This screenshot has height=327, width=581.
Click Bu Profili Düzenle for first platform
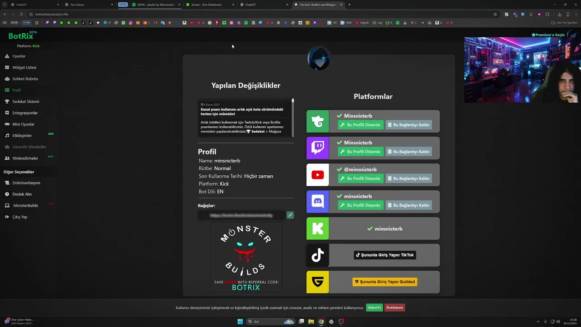[x=360, y=125]
